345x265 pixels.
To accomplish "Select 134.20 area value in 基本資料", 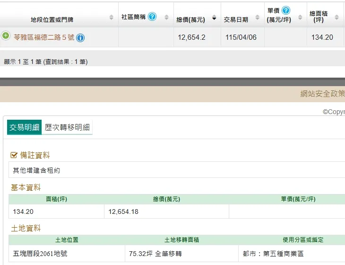I will click(x=23, y=212).
